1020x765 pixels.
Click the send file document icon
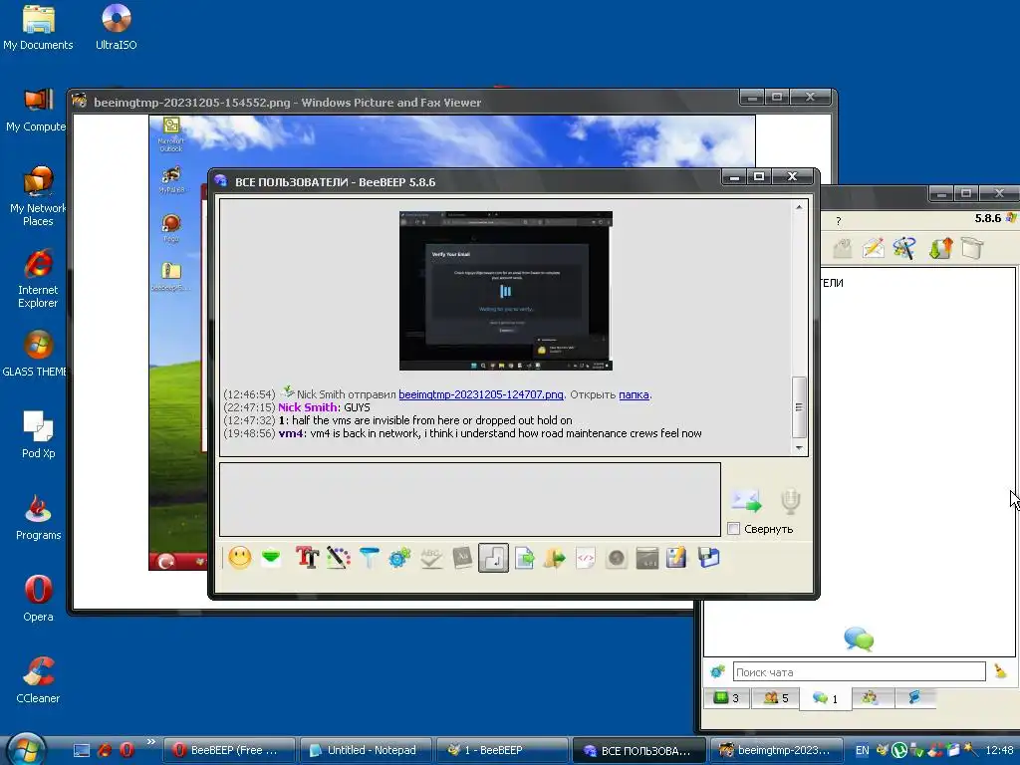524,558
